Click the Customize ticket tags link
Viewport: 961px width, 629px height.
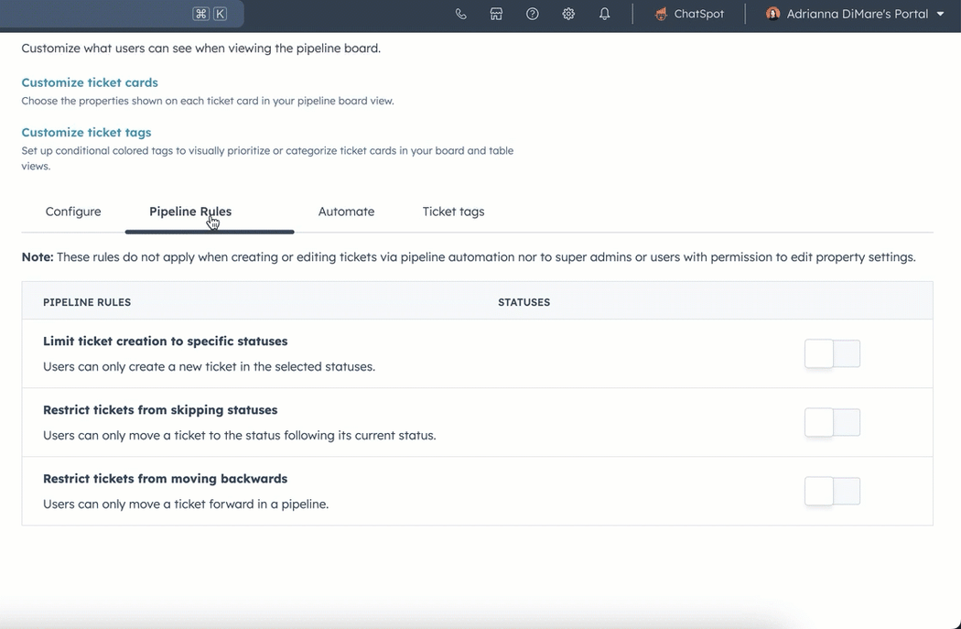86,132
